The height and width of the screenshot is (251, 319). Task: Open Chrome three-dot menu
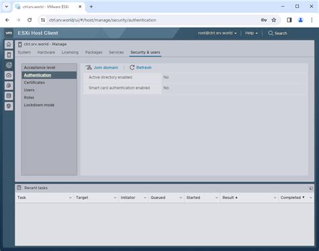[312, 20]
